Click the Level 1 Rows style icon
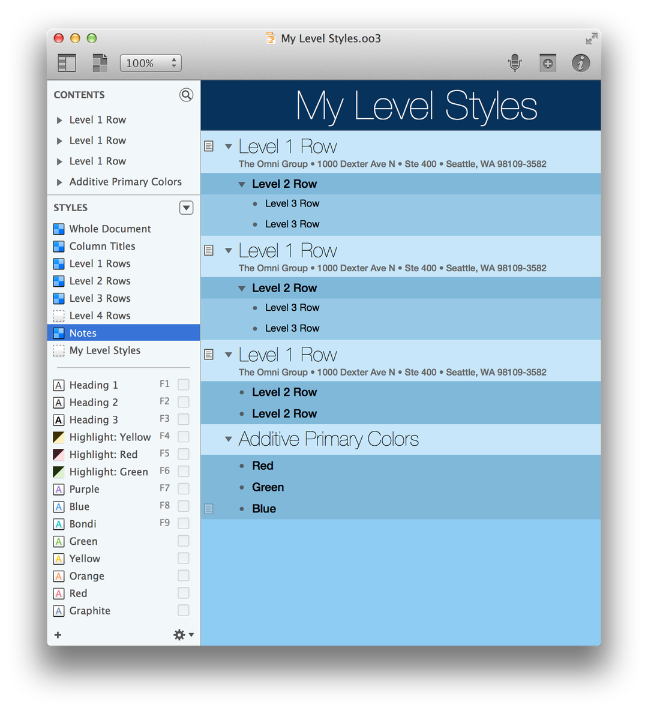This screenshot has width=648, height=711. click(x=58, y=263)
